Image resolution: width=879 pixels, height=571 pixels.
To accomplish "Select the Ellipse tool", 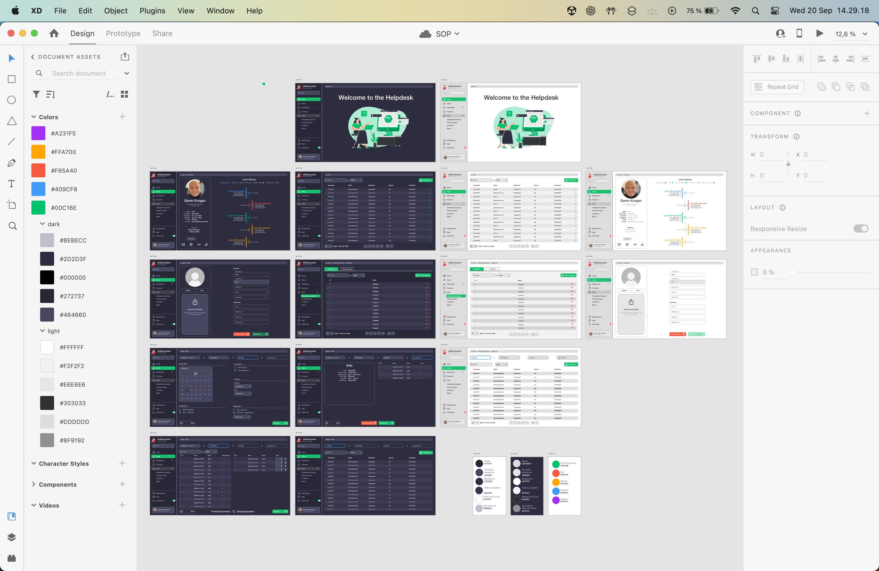I will click(x=12, y=100).
